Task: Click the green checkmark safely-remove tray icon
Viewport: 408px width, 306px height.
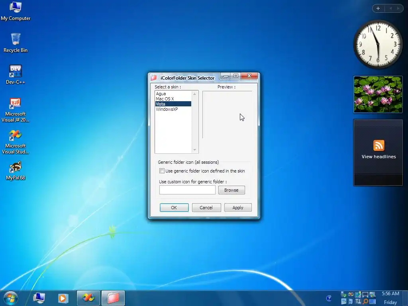Action: pyautogui.click(x=343, y=294)
